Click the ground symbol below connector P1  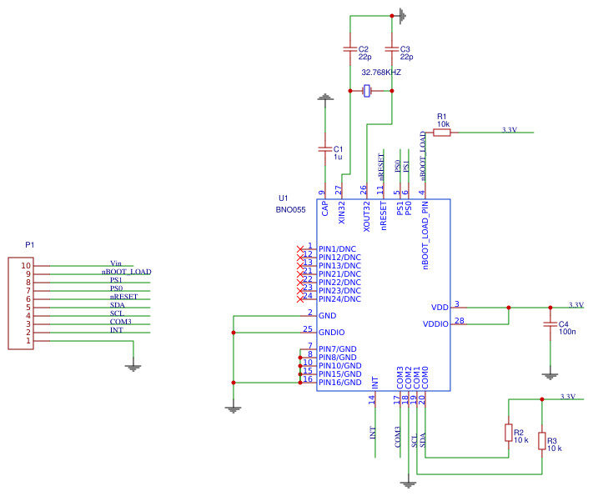(132, 364)
